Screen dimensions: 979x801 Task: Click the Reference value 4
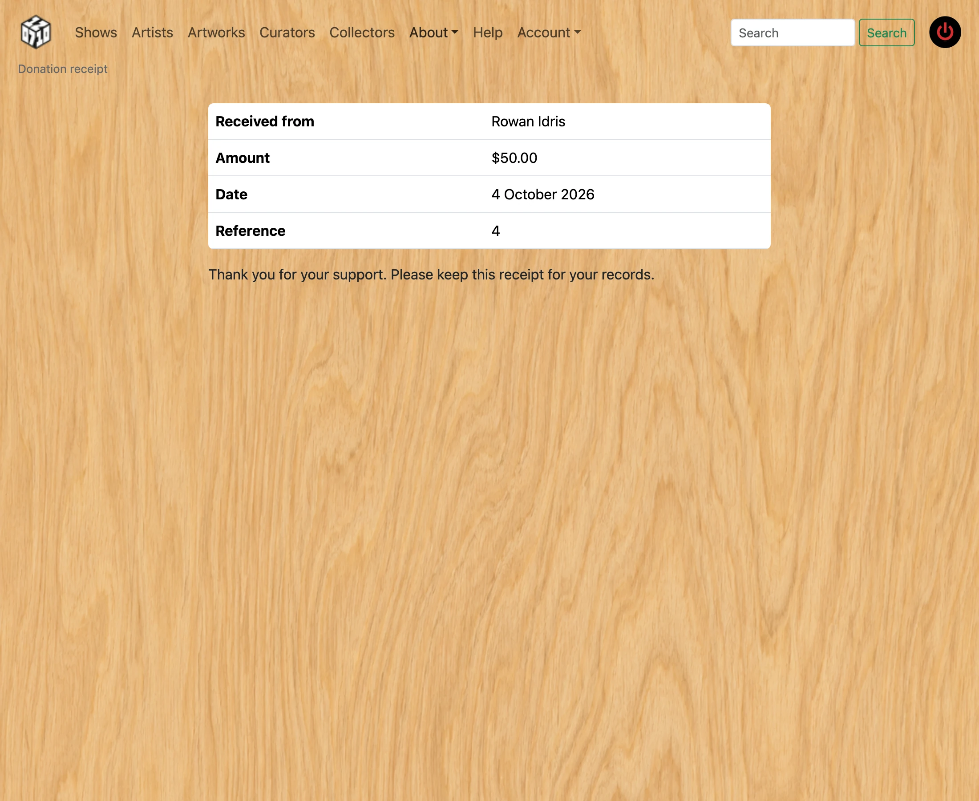496,231
